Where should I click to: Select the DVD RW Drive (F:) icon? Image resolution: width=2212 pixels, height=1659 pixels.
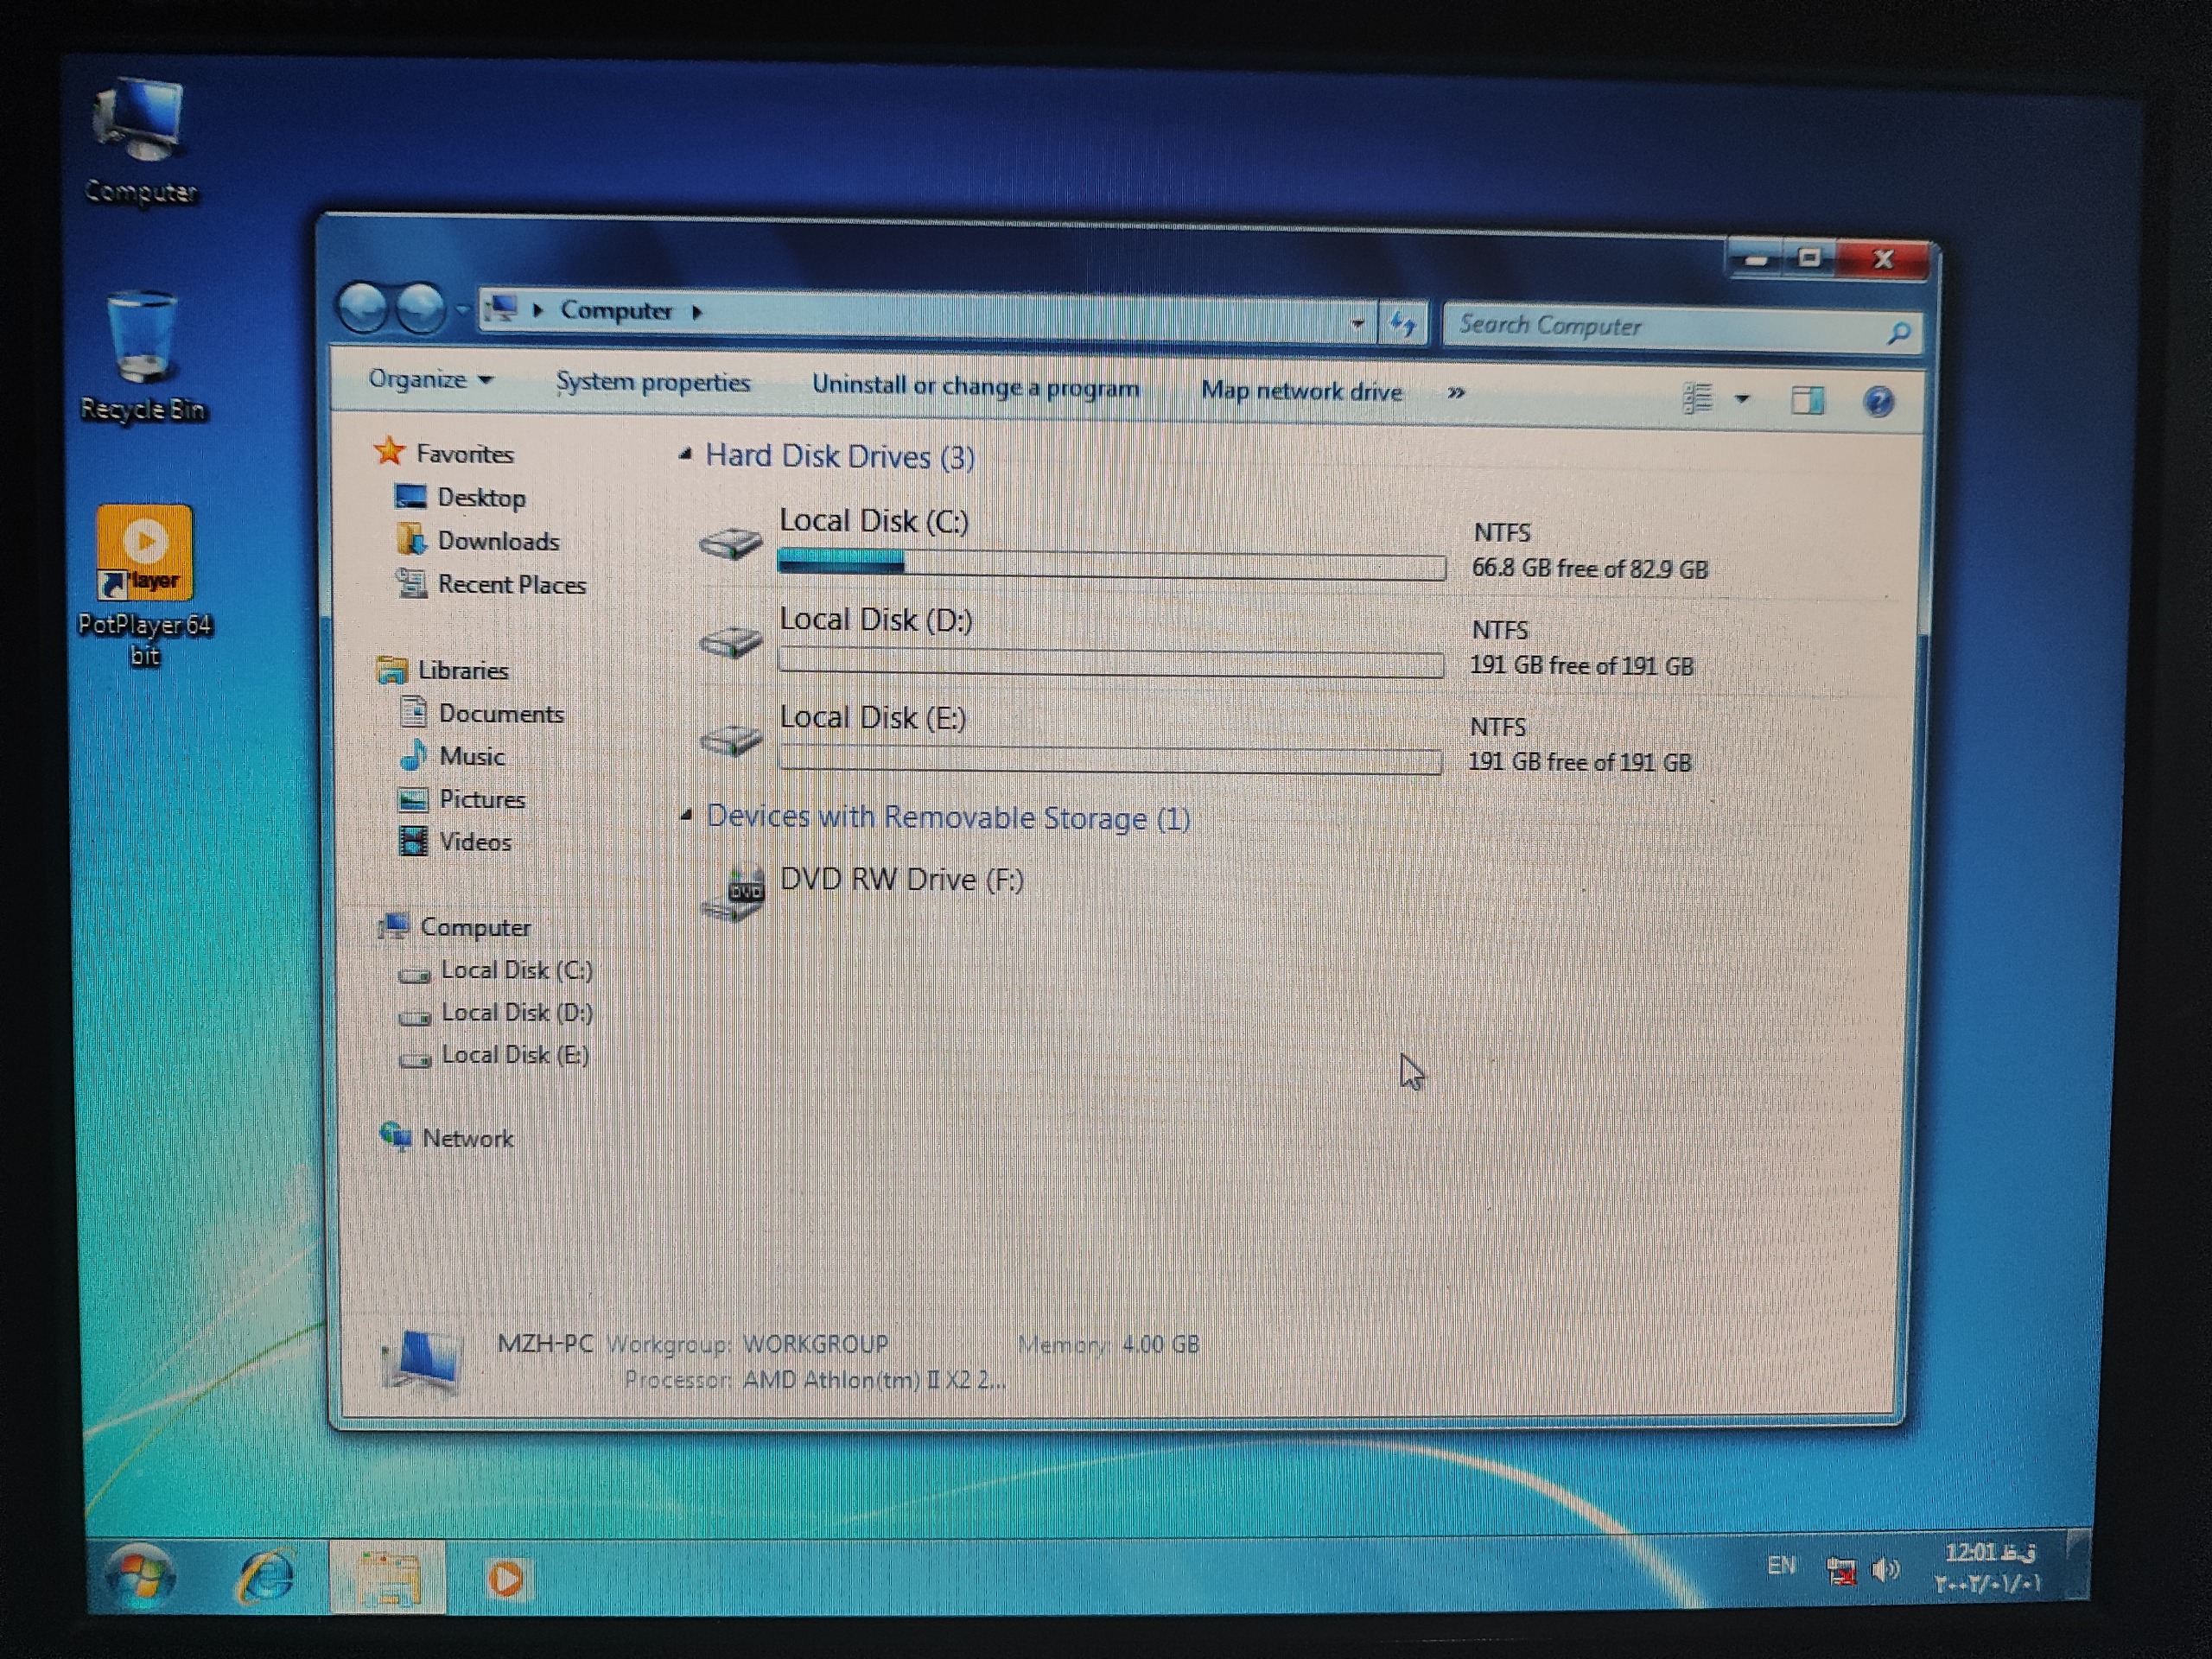734,892
